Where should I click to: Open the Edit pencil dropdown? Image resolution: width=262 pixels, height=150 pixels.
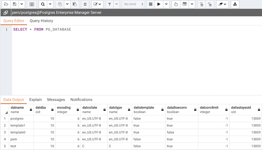pyautogui.click(x=97, y=4)
